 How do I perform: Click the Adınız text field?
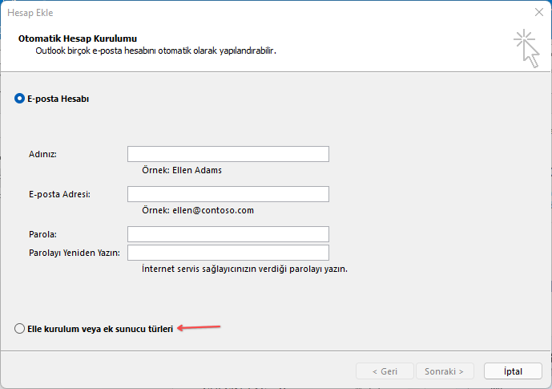click(x=228, y=154)
